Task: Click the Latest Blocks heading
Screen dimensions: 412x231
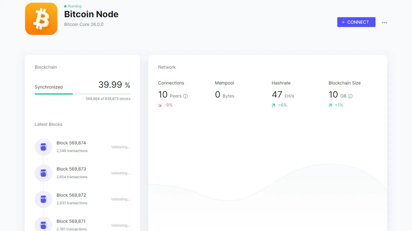Action: (49, 124)
